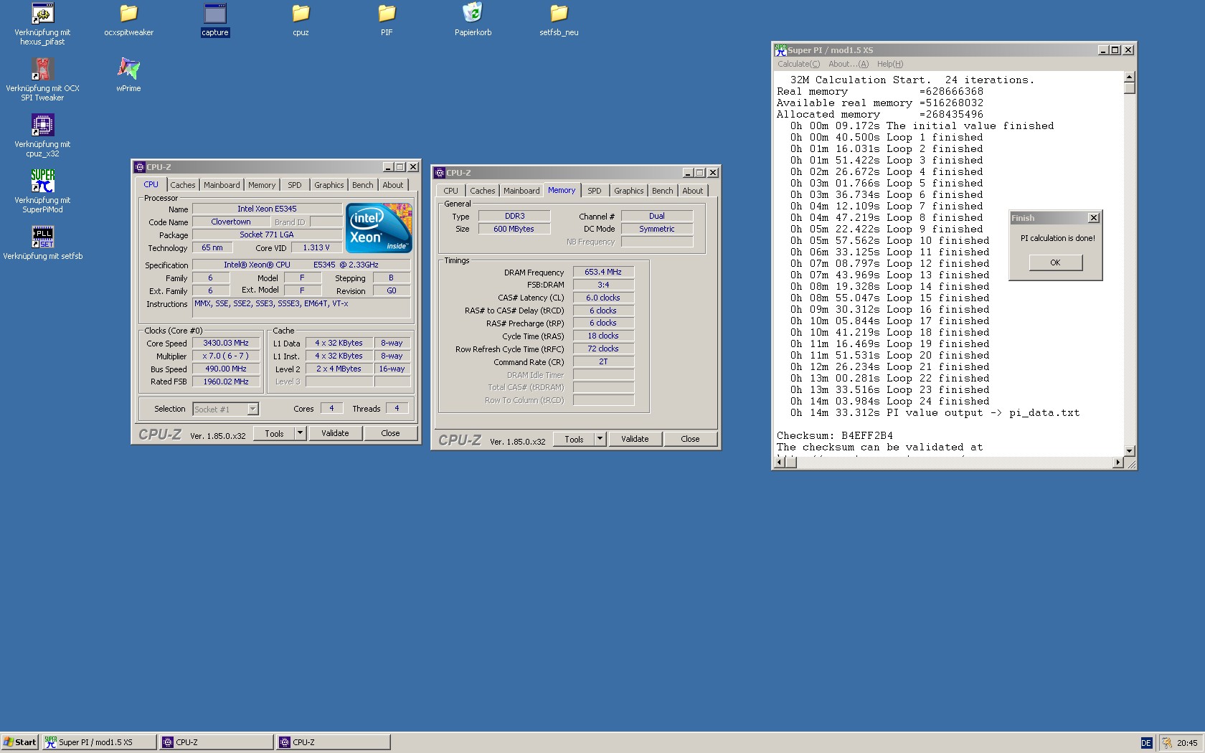The width and height of the screenshot is (1205, 753).
Task: Click Tools button in Memory CPU-Z window
Action: coord(574,439)
